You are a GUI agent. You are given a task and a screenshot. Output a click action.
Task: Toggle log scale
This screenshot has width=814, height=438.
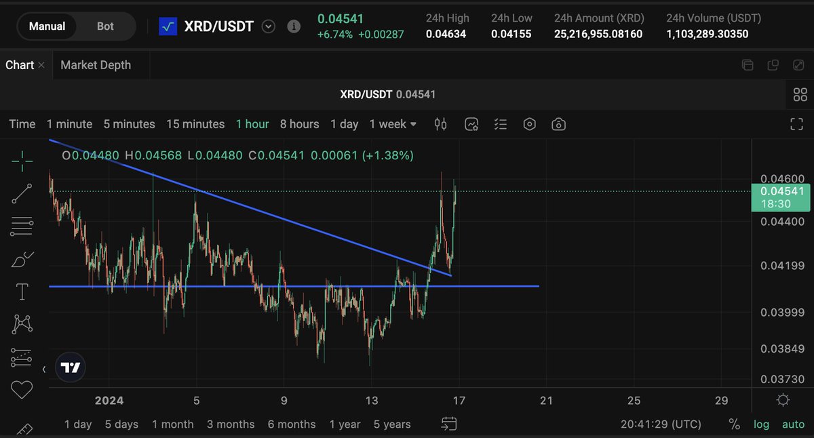761,424
